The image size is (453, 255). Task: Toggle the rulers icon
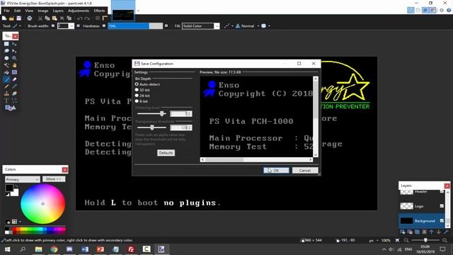105,18
